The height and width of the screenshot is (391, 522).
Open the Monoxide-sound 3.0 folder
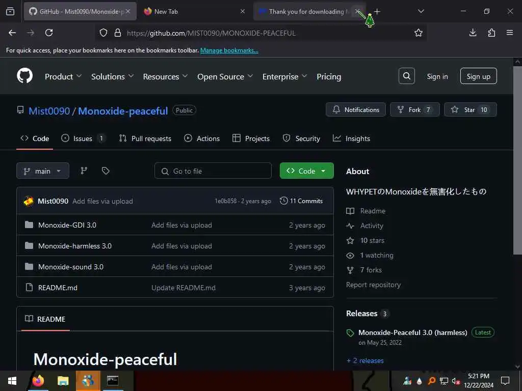[71, 267]
